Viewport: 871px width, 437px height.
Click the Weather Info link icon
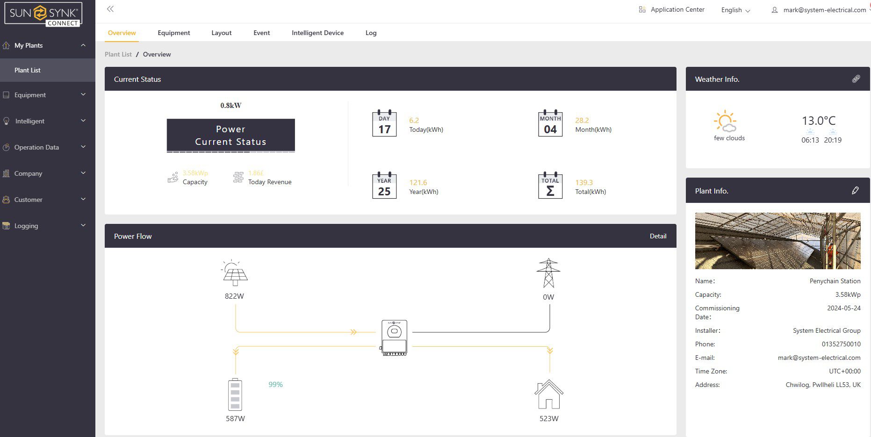856,79
